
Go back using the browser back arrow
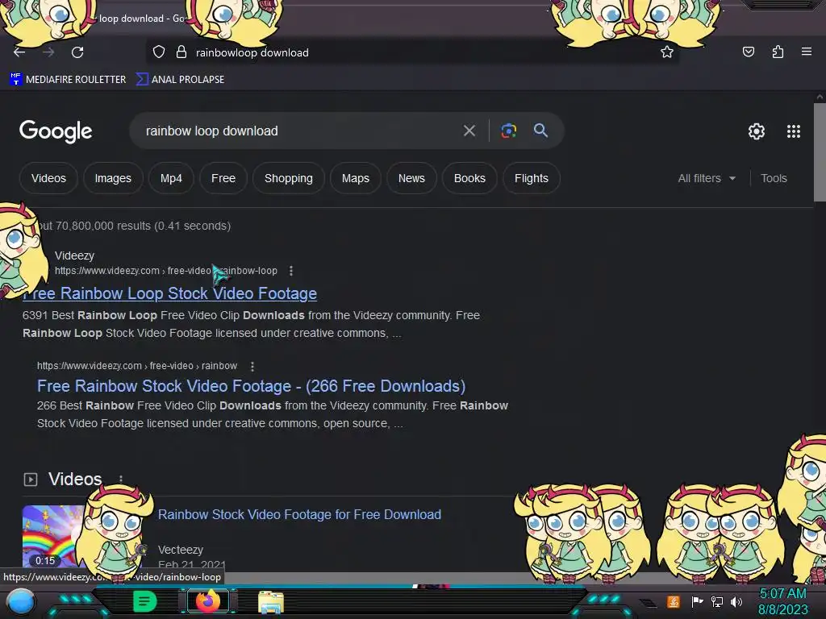pyautogui.click(x=19, y=52)
